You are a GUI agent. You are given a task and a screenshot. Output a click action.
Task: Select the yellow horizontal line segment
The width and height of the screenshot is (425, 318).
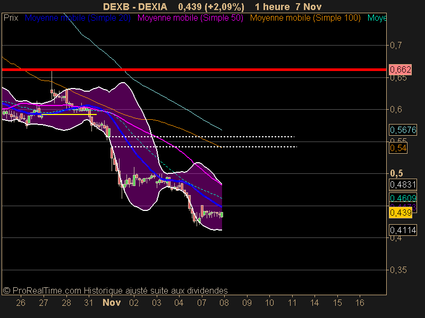tap(69, 114)
